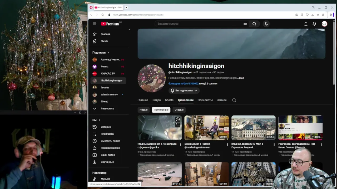
Task: Open YouTube notifications bell
Action: (314, 24)
